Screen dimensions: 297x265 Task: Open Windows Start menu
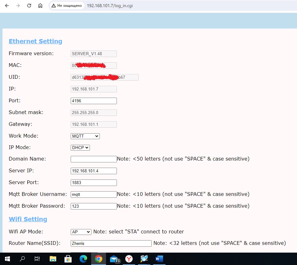pos(7,258)
